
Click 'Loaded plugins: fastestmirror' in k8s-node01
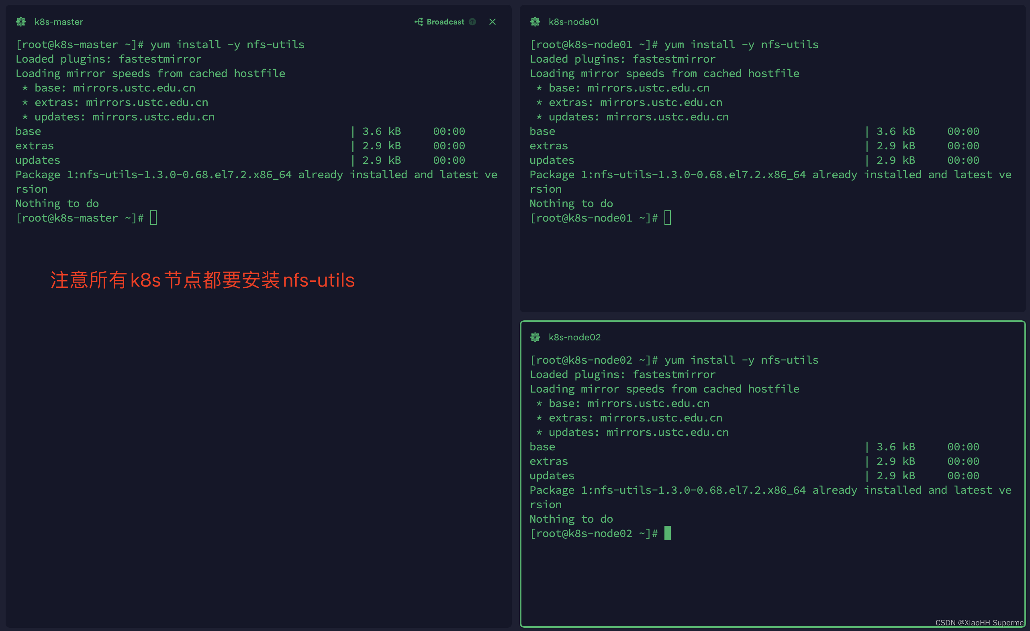[623, 59]
